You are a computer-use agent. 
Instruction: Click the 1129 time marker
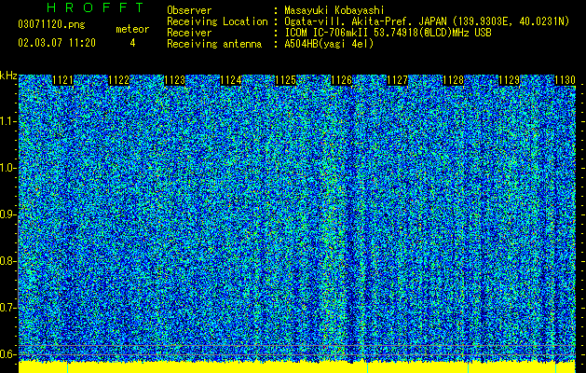point(510,80)
